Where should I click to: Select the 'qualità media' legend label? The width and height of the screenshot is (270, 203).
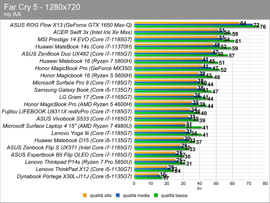pos(136,195)
